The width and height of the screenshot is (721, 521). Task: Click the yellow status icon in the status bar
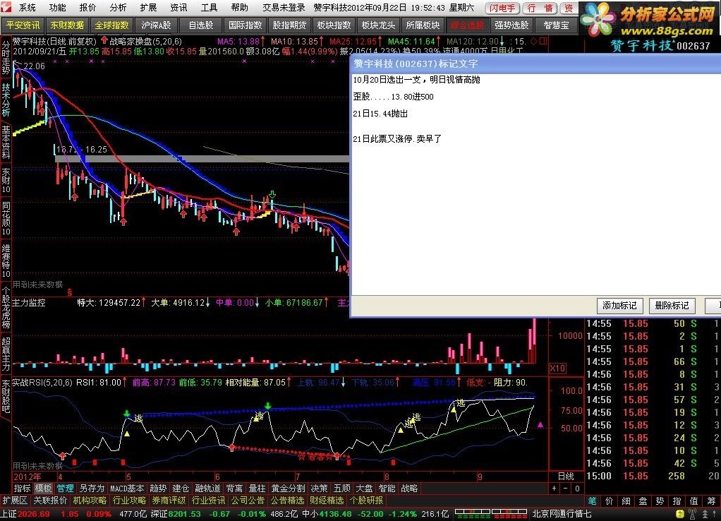pyautogui.click(x=680, y=514)
